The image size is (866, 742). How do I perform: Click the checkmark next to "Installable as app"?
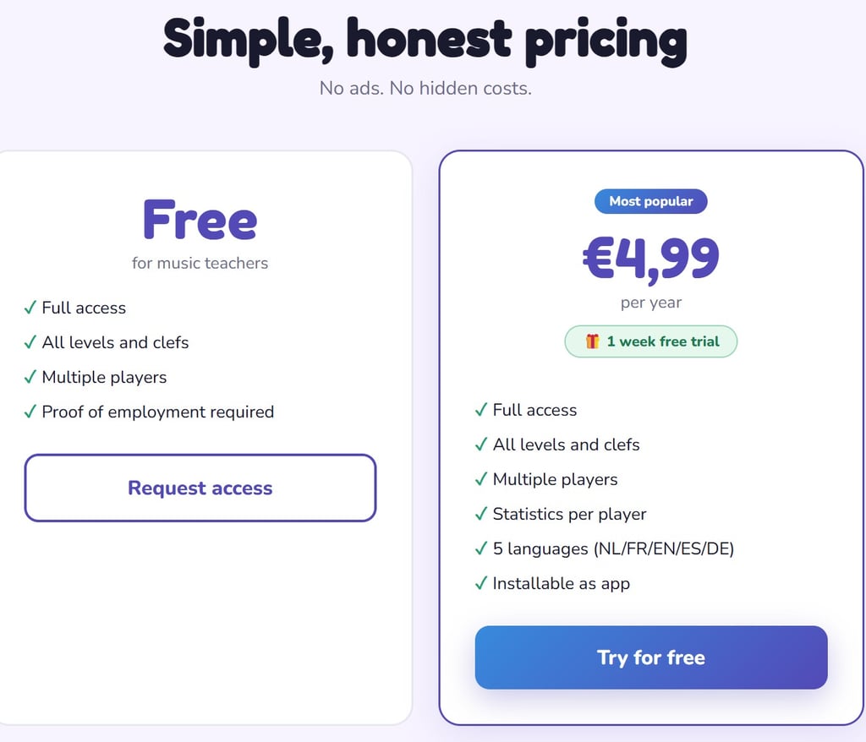coord(481,583)
